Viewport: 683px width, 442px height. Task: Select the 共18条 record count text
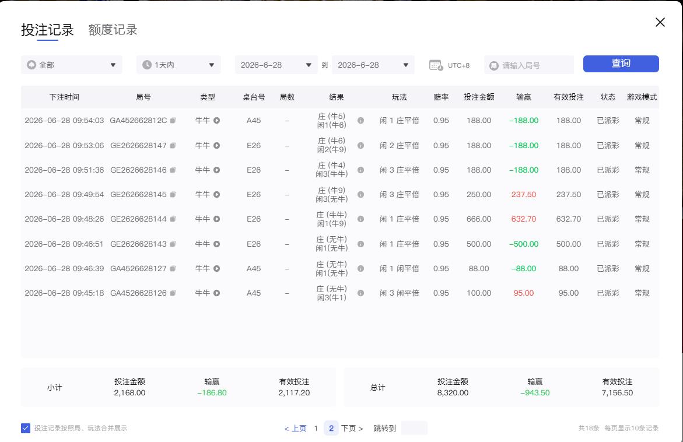click(589, 428)
